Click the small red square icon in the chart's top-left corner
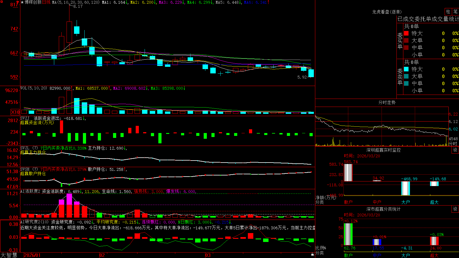 tap(2, 2)
